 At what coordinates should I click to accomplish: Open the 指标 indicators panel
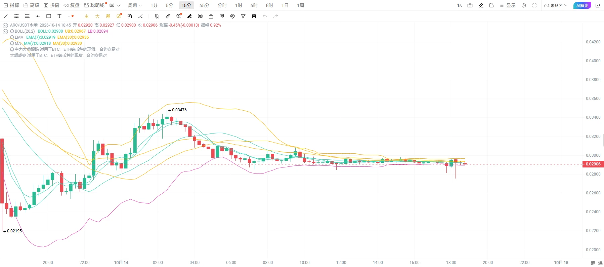pos(11,5)
